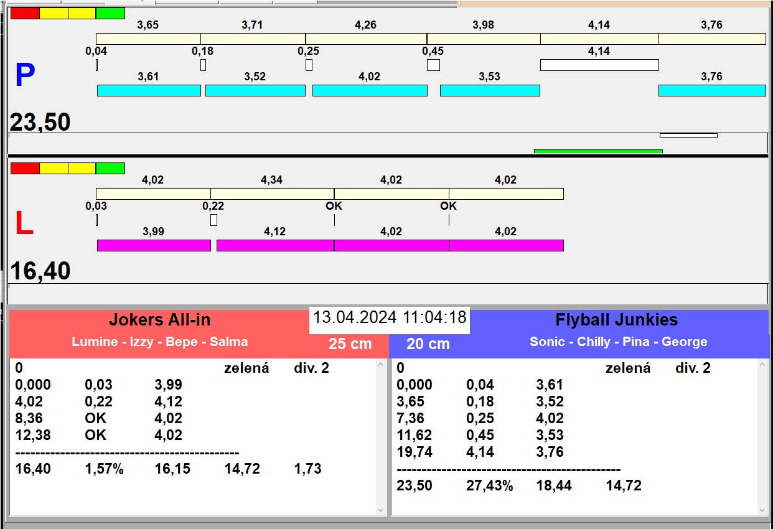This screenshot has height=529, width=773.
Task: Click the 0,18 pass gap box in lane P
Action: (203, 65)
